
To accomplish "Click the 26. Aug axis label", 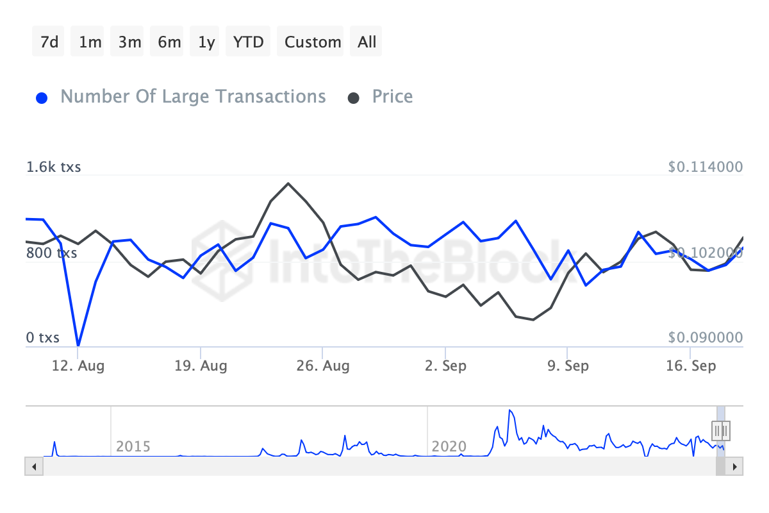I will pos(324,366).
